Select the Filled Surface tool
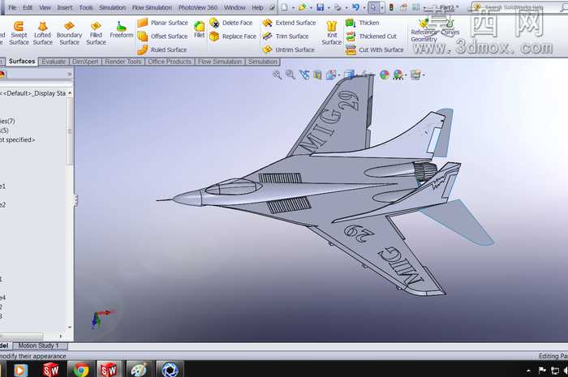The height and width of the screenshot is (377, 568). pos(96,33)
